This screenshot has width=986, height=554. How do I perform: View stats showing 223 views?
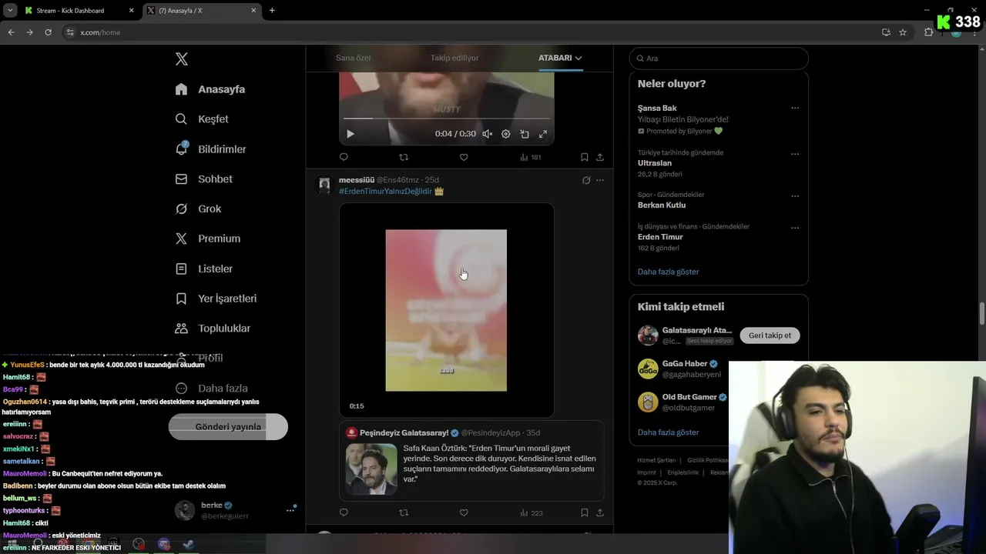[x=532, y=512]
